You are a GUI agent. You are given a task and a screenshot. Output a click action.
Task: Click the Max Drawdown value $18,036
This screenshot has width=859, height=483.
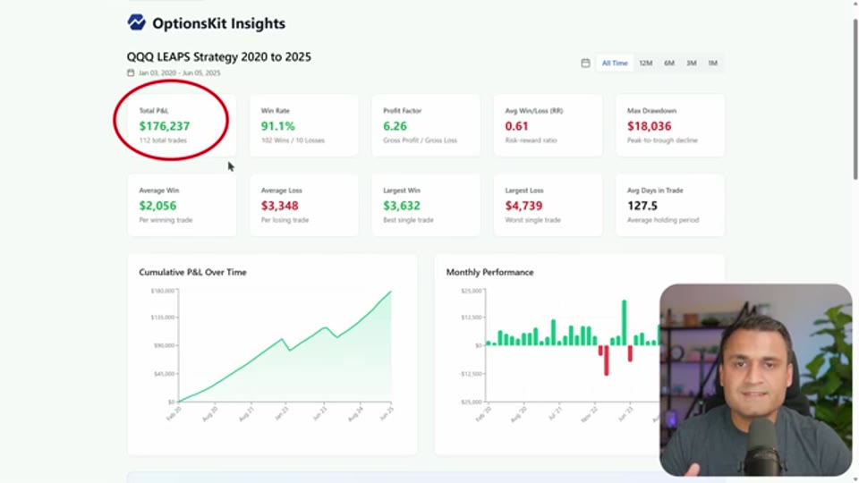(650, 126)
